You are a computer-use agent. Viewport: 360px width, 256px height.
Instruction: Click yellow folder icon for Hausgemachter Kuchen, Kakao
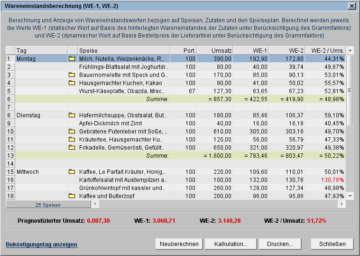tap(72, 83)
